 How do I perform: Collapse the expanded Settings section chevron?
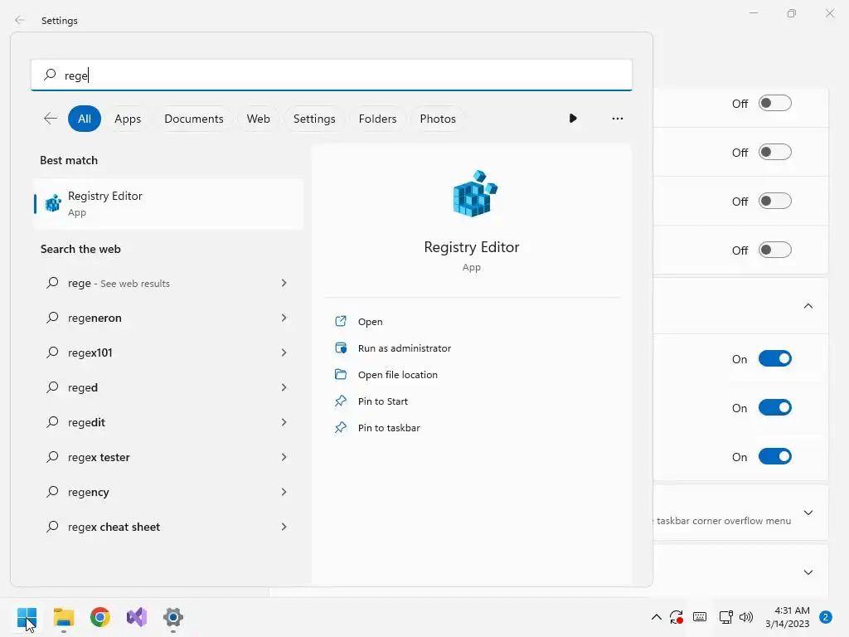coord(808,306)
